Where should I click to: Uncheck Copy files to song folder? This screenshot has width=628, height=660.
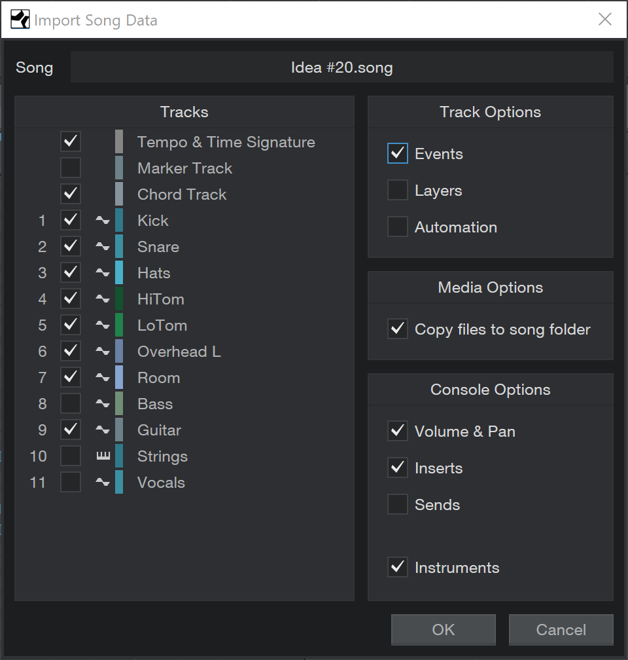point(398,329)
